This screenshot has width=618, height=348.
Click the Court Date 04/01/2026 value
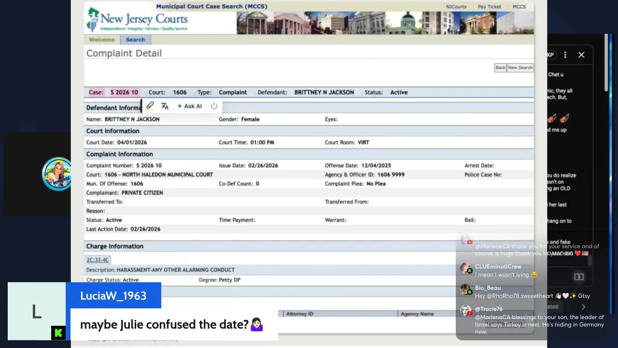tap(132, 143)
